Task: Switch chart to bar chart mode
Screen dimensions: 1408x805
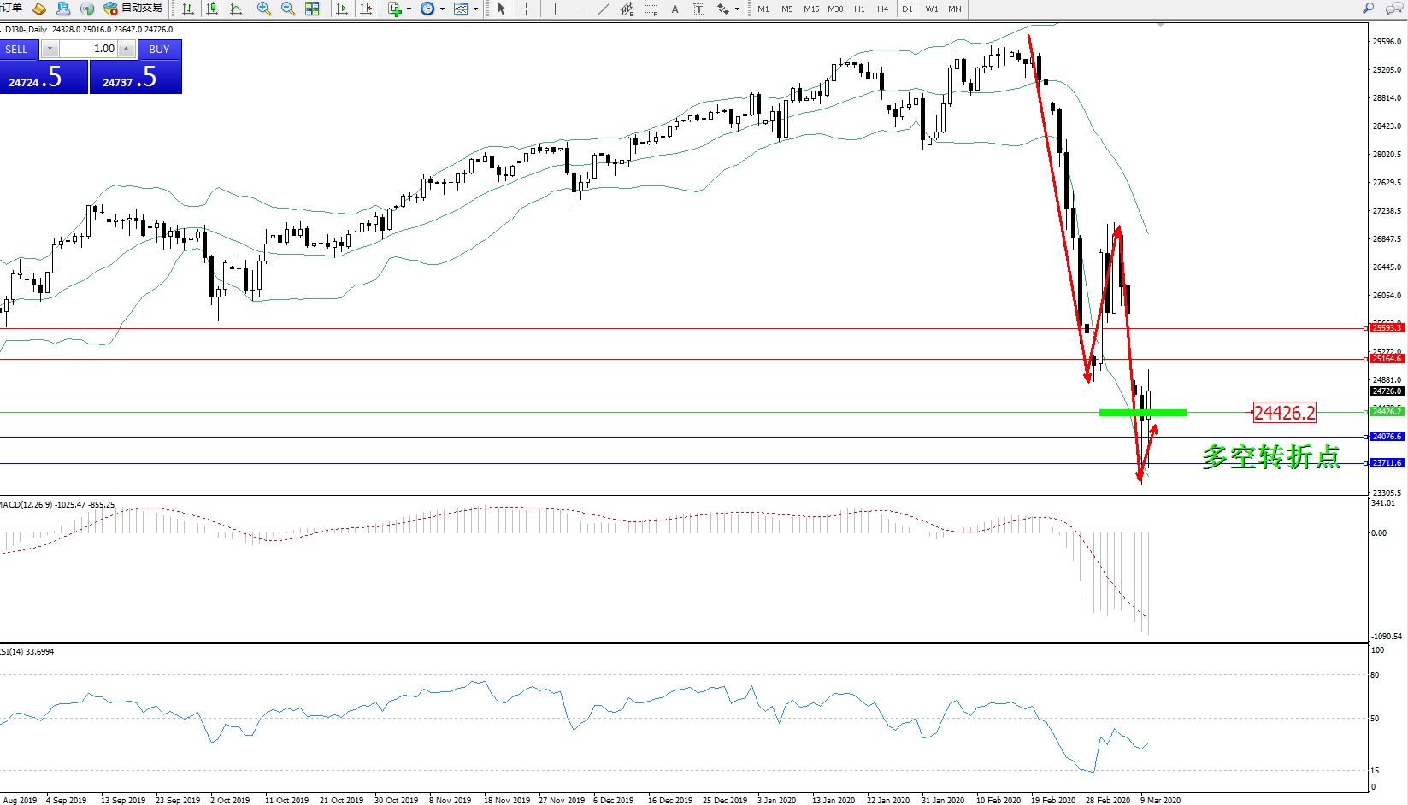Action: (188, 9)
